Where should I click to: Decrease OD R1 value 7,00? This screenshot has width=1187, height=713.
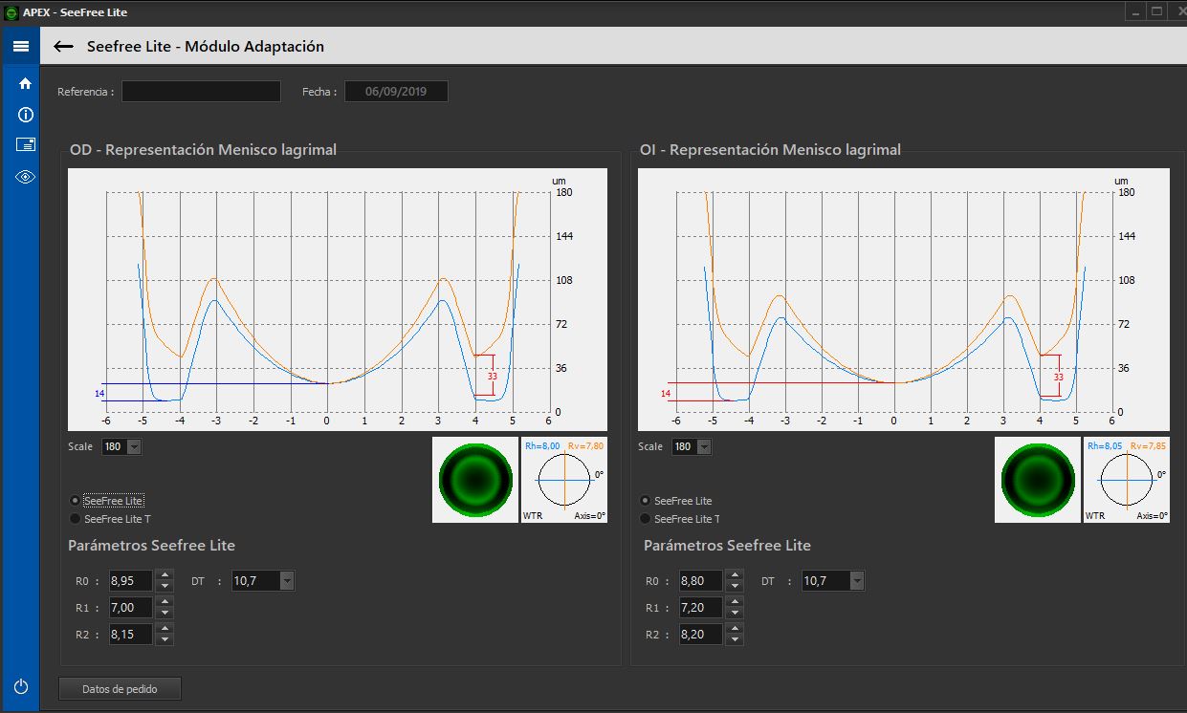click(x=165, y=612)
